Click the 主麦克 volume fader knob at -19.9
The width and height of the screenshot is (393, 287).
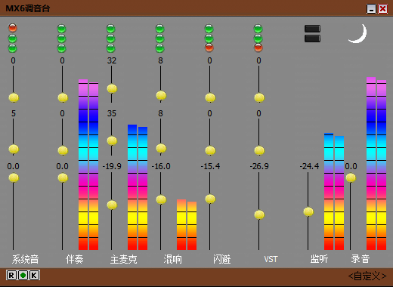pyautogui.click(x=112, y=205)
